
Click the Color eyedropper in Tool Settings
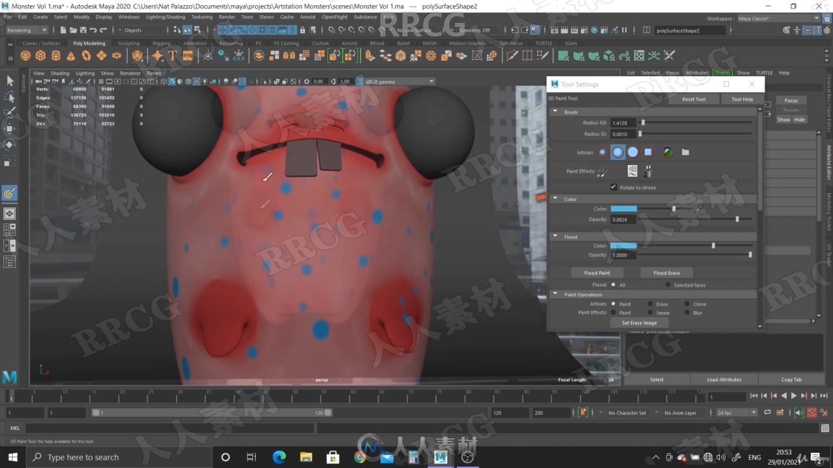pyautogui.click(x=699, y=209)
